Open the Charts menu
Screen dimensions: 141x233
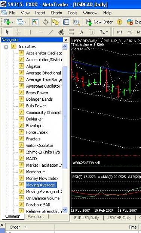point(56,13)
